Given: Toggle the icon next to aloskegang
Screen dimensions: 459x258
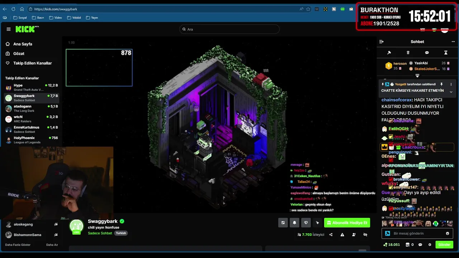Looking at the screenshot, I should (56, 224).
